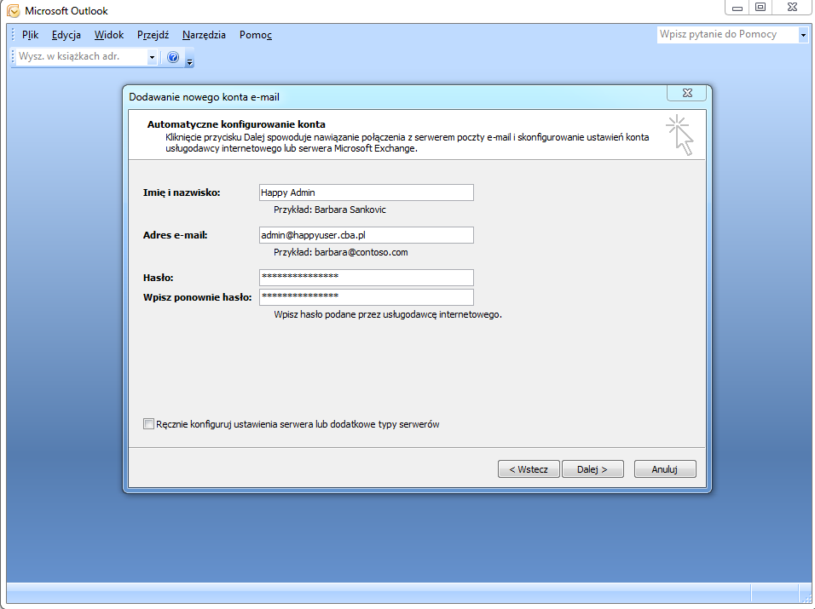Minimize the Microsoft Outlook window
This screenshot has height=609, width=815.
737,8
